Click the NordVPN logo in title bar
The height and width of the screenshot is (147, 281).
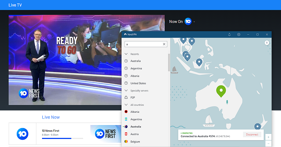[x=125, y=35]
